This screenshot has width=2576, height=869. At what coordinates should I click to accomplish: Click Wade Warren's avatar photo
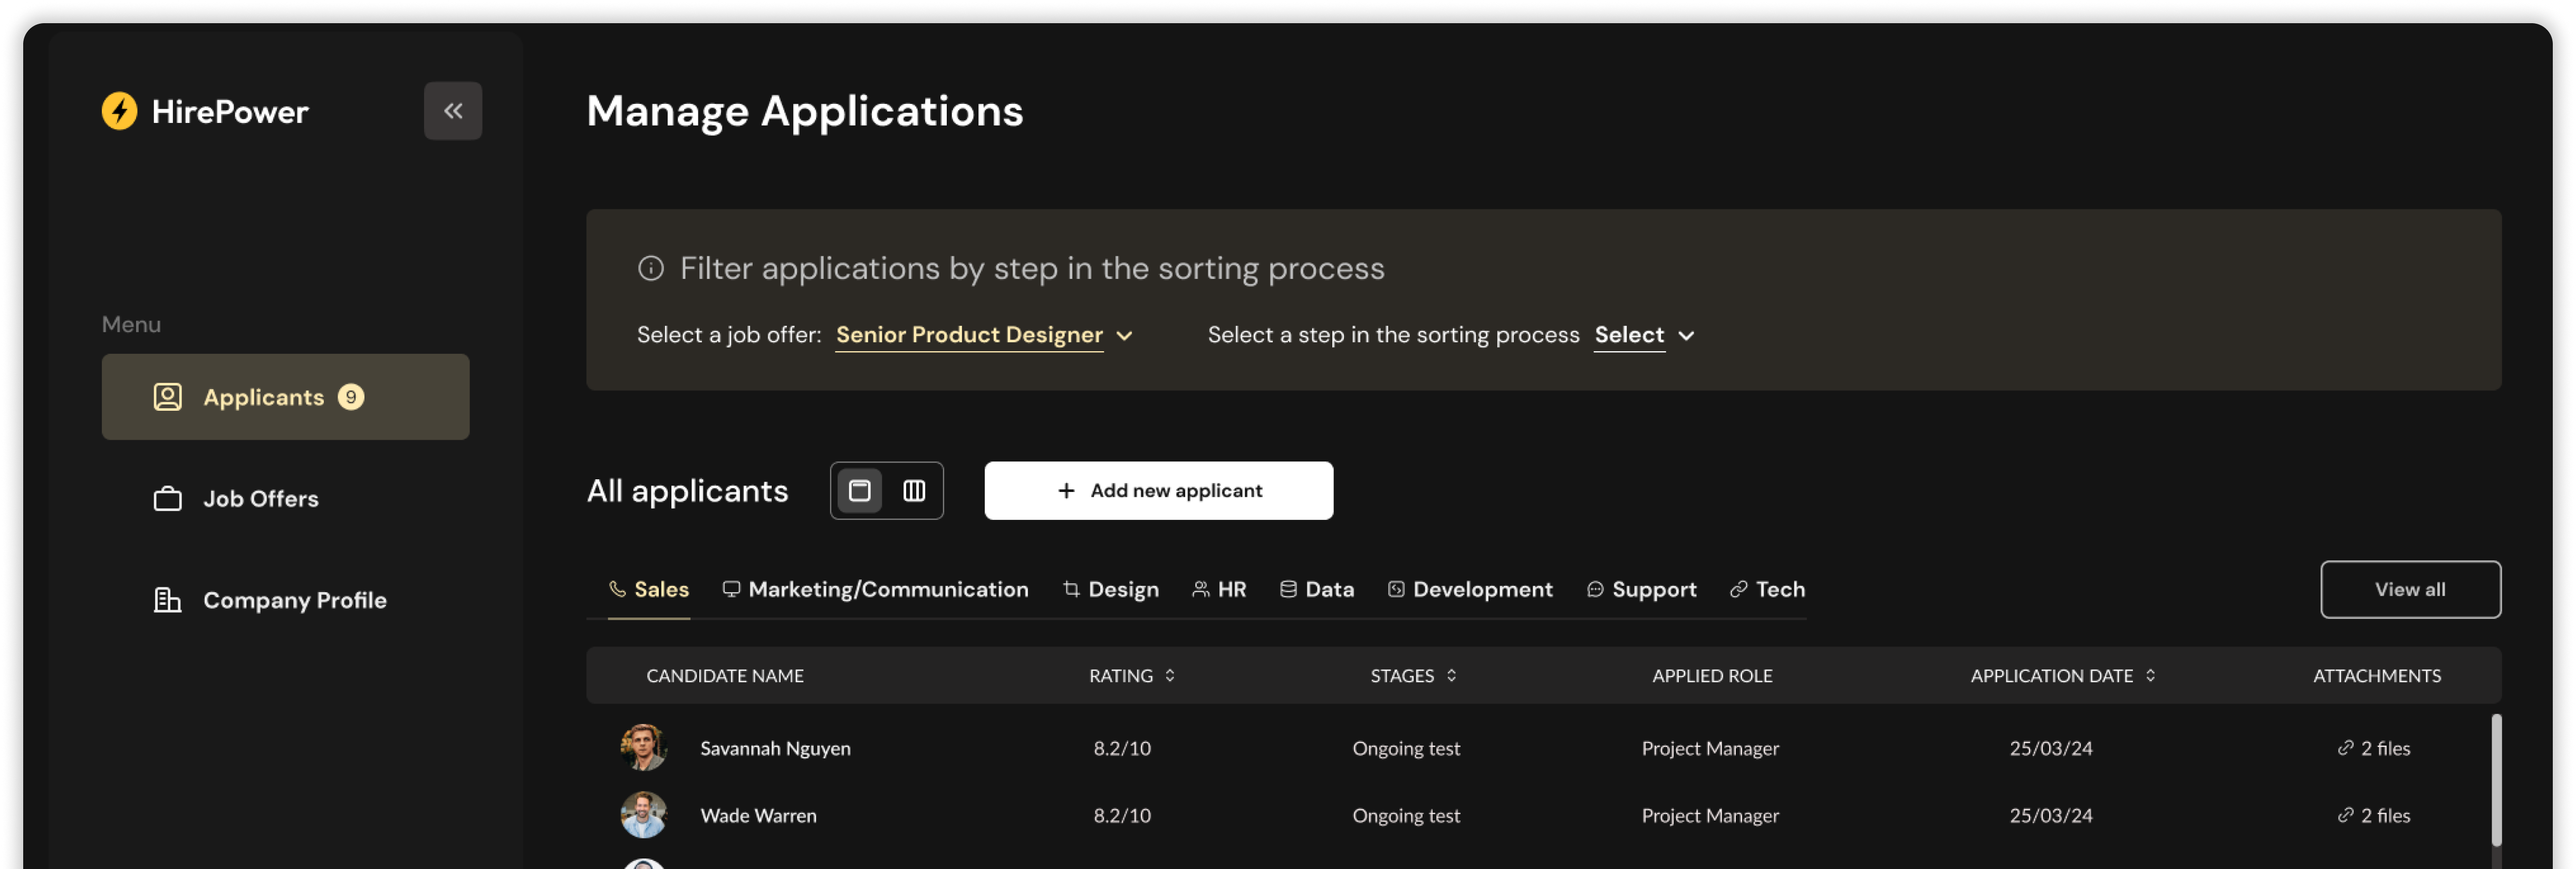coord(643,815)
